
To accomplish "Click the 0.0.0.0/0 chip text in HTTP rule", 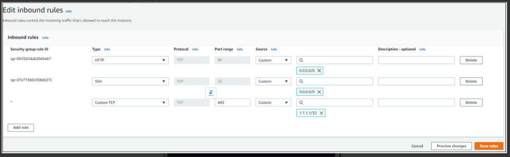I will (x=307, y=71).
